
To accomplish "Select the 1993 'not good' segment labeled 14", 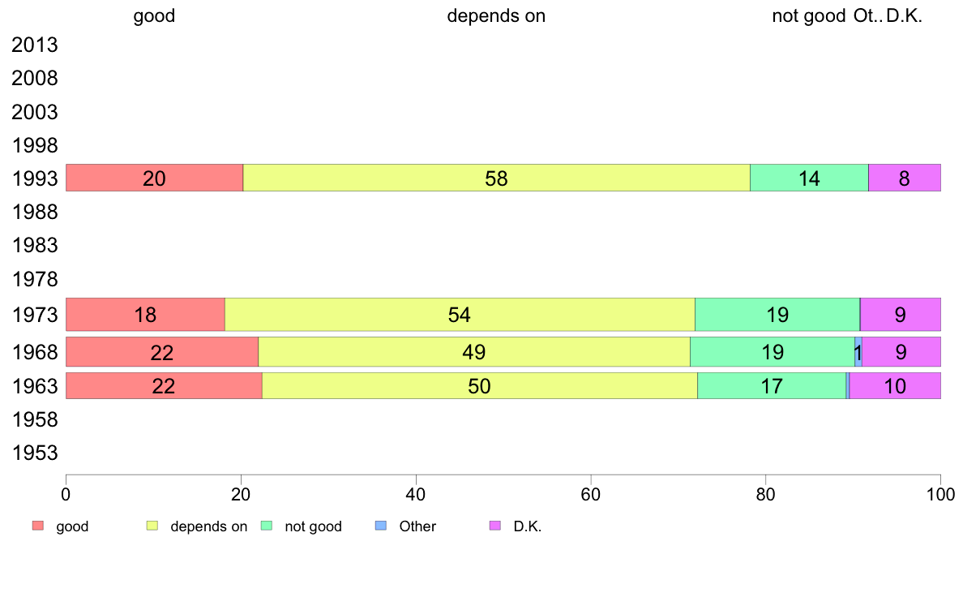I will click(x=809, y=178).
